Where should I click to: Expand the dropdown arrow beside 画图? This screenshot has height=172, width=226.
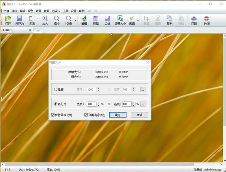(138, 20)
